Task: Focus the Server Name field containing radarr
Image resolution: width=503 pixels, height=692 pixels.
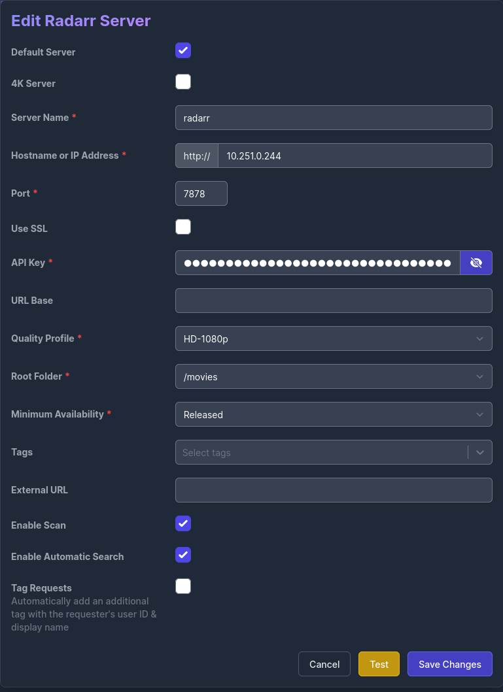Action: (x=334, y=118)
